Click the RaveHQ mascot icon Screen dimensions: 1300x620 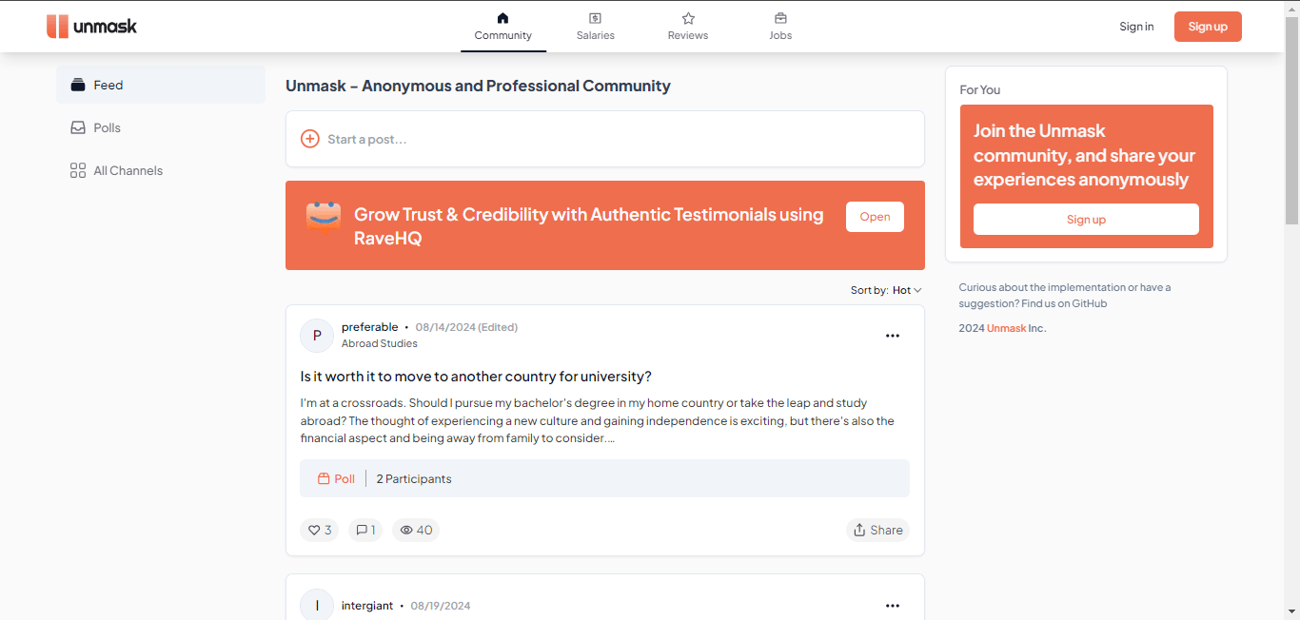324,217
